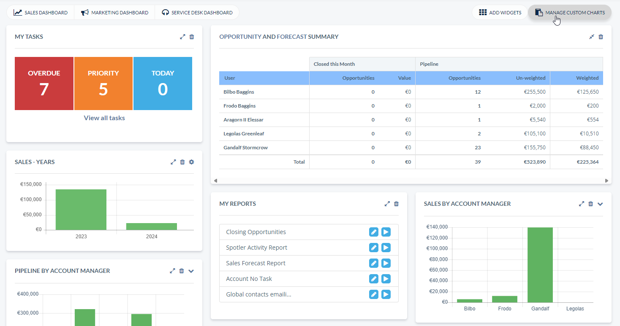
Task: Click the Weighted column header
Action: tap(576, 78)
